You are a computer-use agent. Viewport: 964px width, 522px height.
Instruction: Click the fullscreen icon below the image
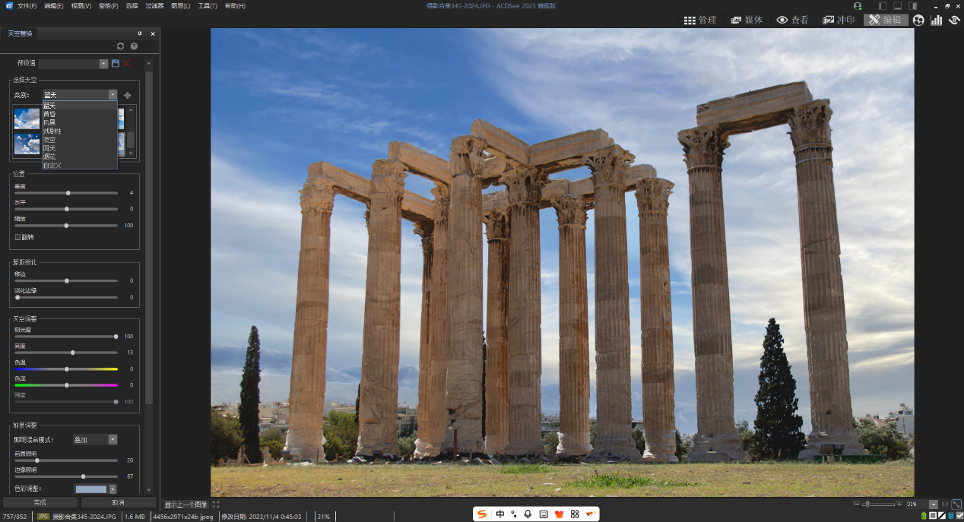(216, 505)
